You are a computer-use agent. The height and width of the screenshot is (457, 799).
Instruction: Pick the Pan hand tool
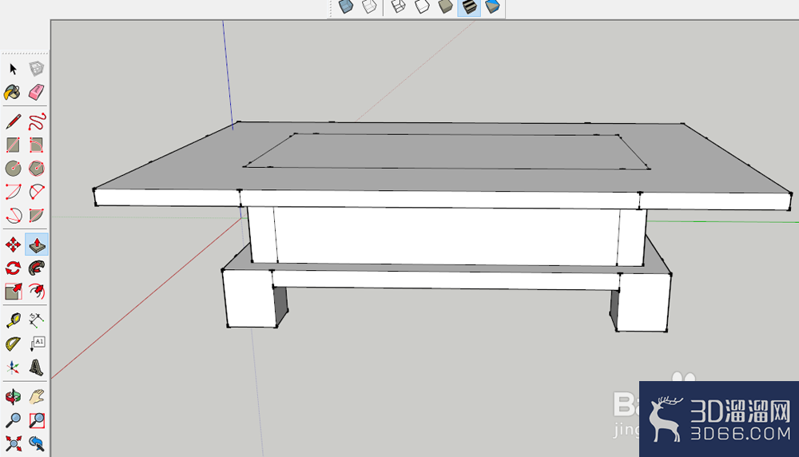pos(37,396)
